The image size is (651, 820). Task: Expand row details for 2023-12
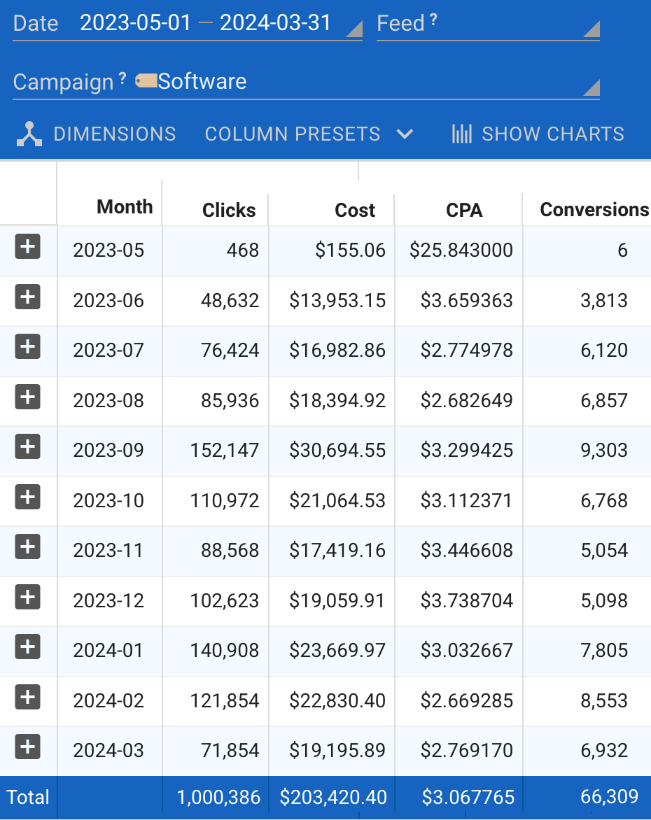(27, 598)
